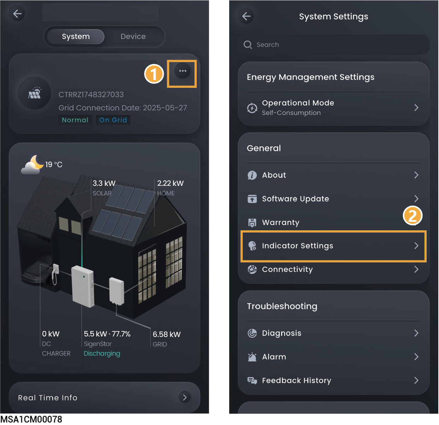Open the Operational Mode Self-Consumption setting
This screenshot has width=439, height=425.
334,108
